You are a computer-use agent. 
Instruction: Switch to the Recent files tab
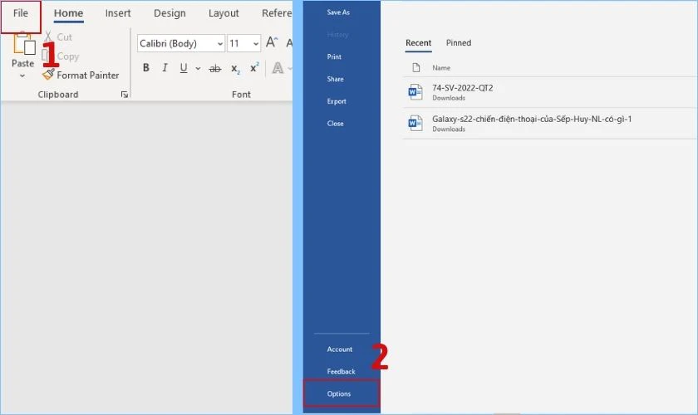[419, 43]
